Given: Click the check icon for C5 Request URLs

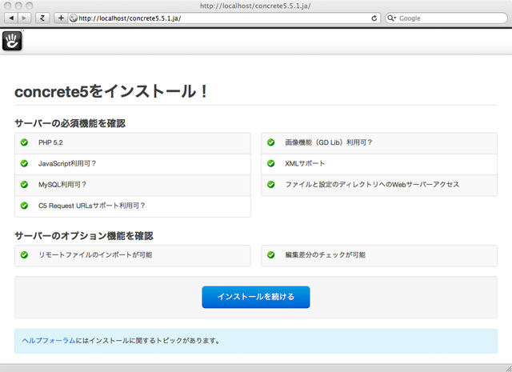Looking at the screenshot, I should coord(24,206).
